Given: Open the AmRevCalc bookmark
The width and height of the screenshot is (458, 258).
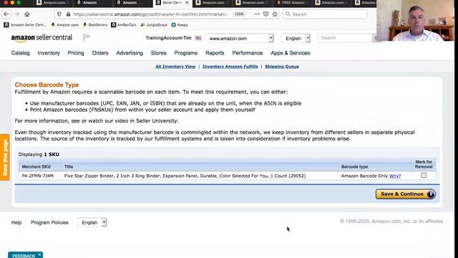Looking at the screenshot, I should point(124,25).
